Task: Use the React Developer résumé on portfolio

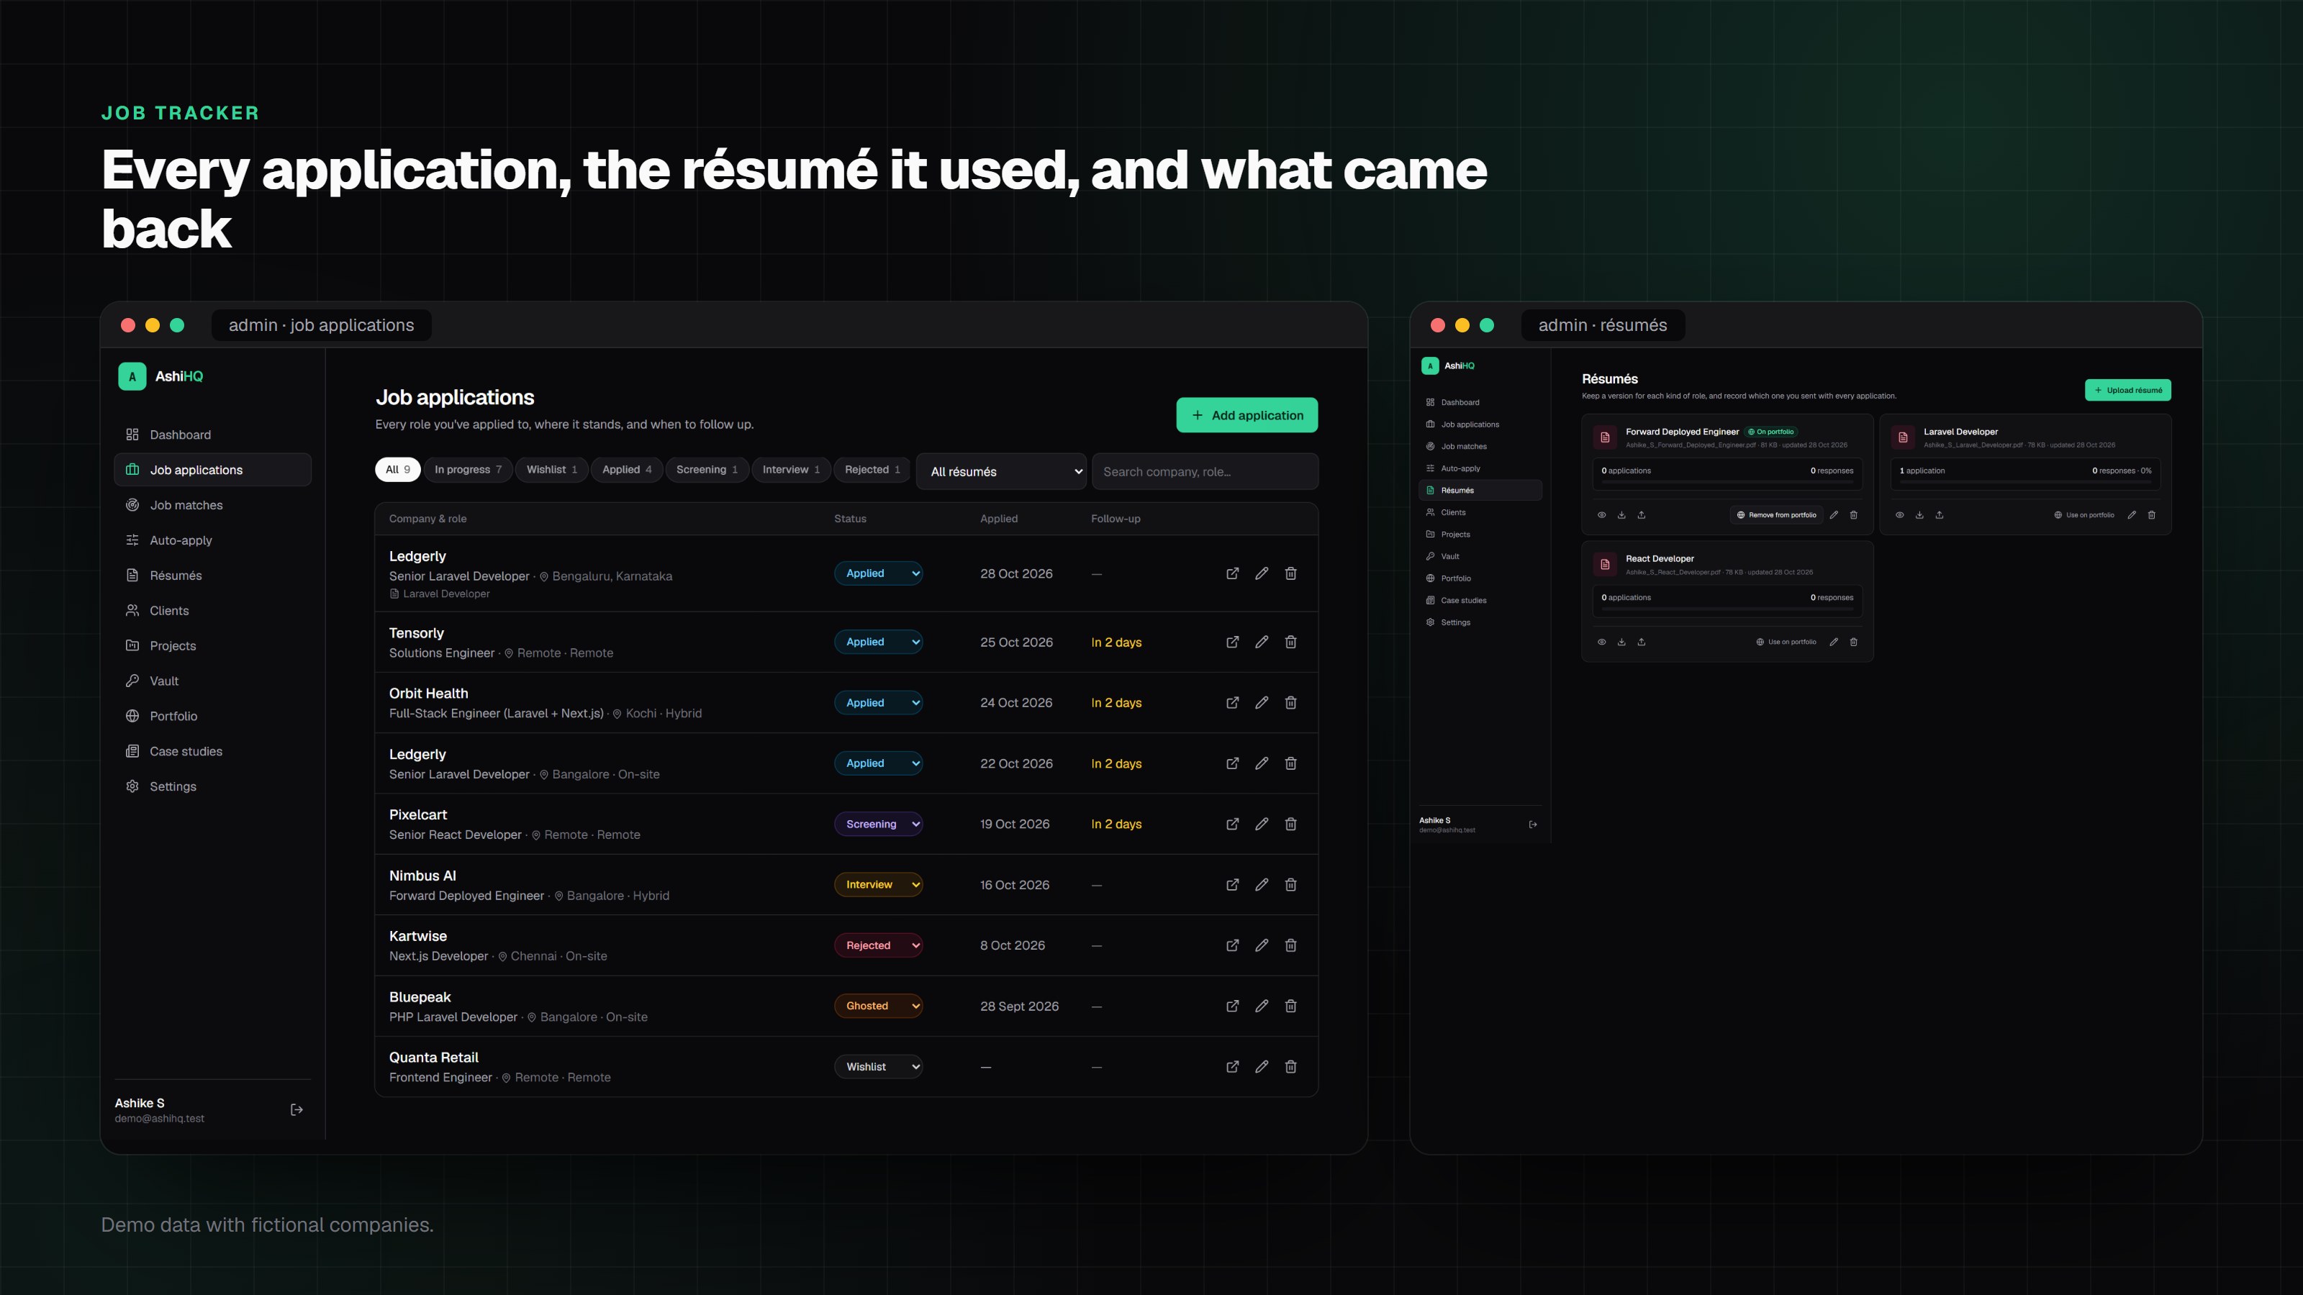Action: (1786, 642)
